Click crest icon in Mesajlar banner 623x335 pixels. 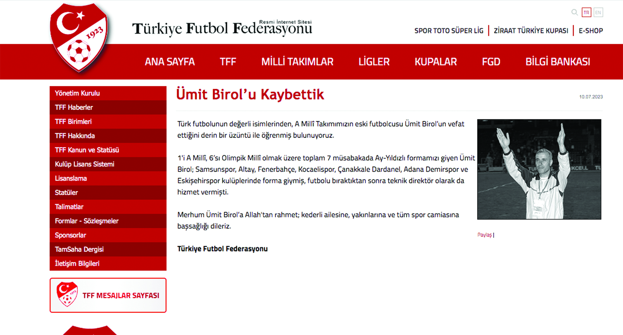tap(67, 294)
